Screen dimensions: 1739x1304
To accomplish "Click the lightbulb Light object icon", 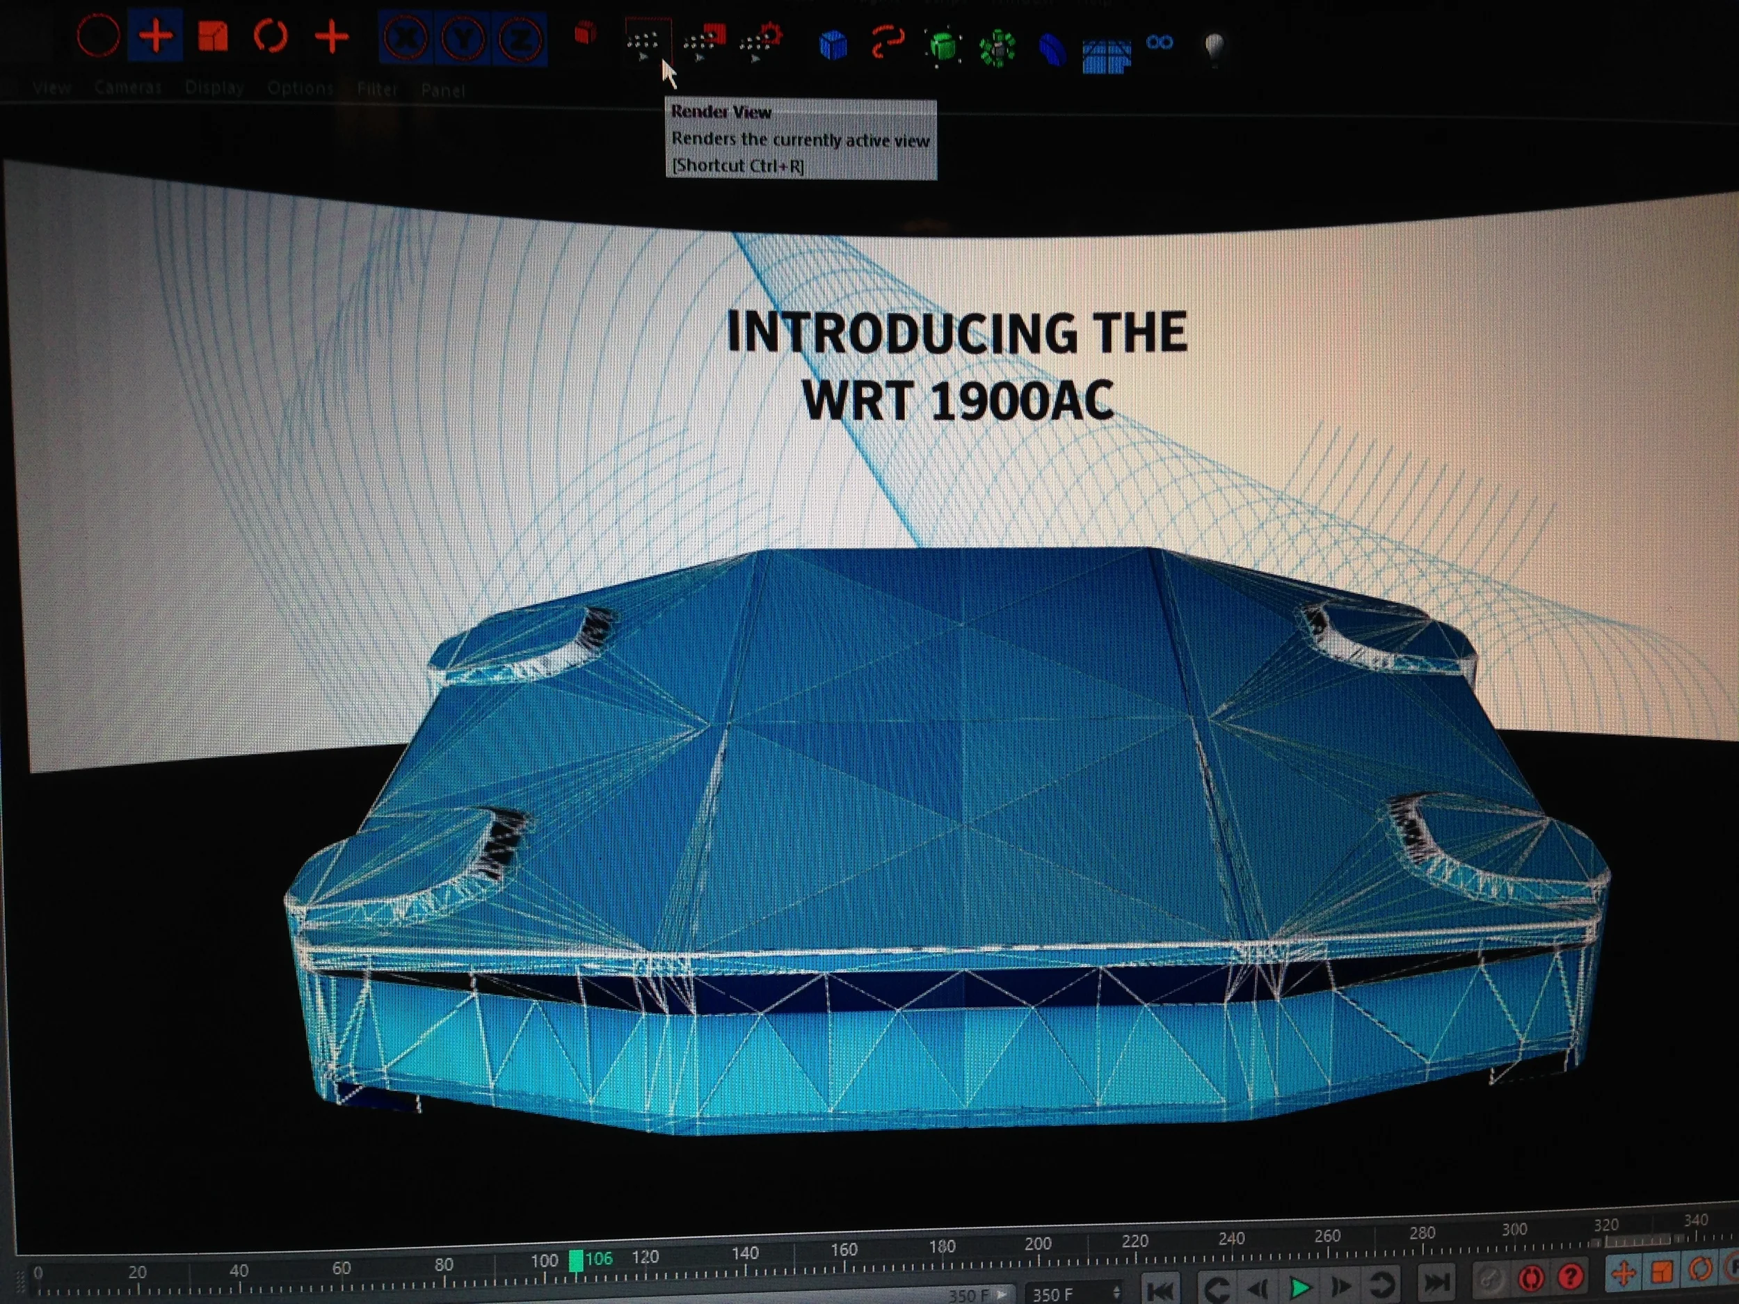I will click(x=1215, y=47).
